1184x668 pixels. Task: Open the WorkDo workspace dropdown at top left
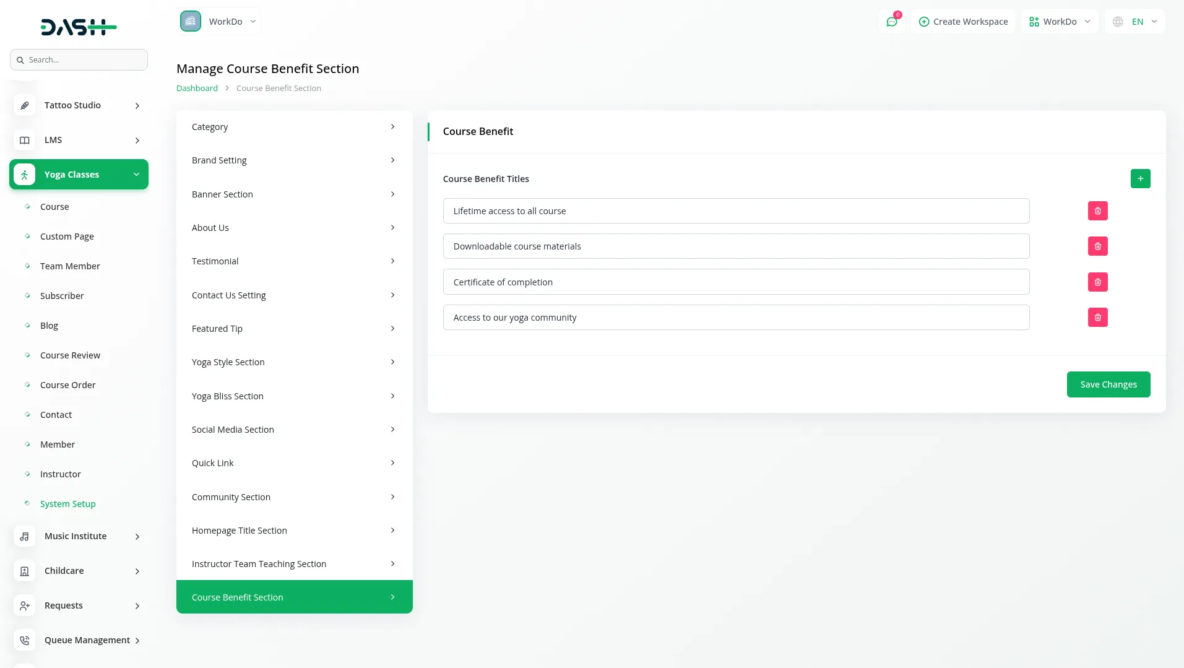219,22
